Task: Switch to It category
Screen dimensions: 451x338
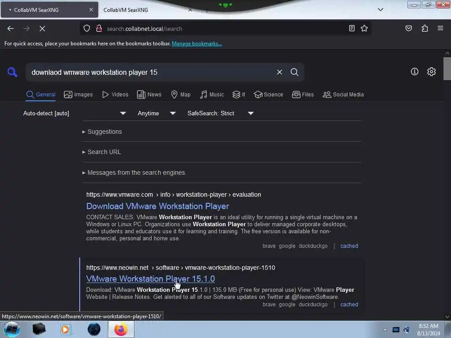Action: tap(239, 94)
